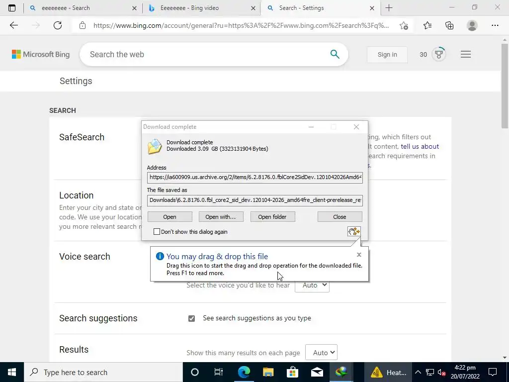Refresh the current page
The image size is (509, 382).
pyautogui.click(x=58, y=25)
